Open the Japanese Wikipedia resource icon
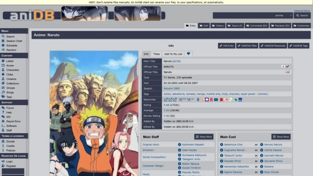The image size is (313, 176). pyautogui.click(x=190, y=99)
